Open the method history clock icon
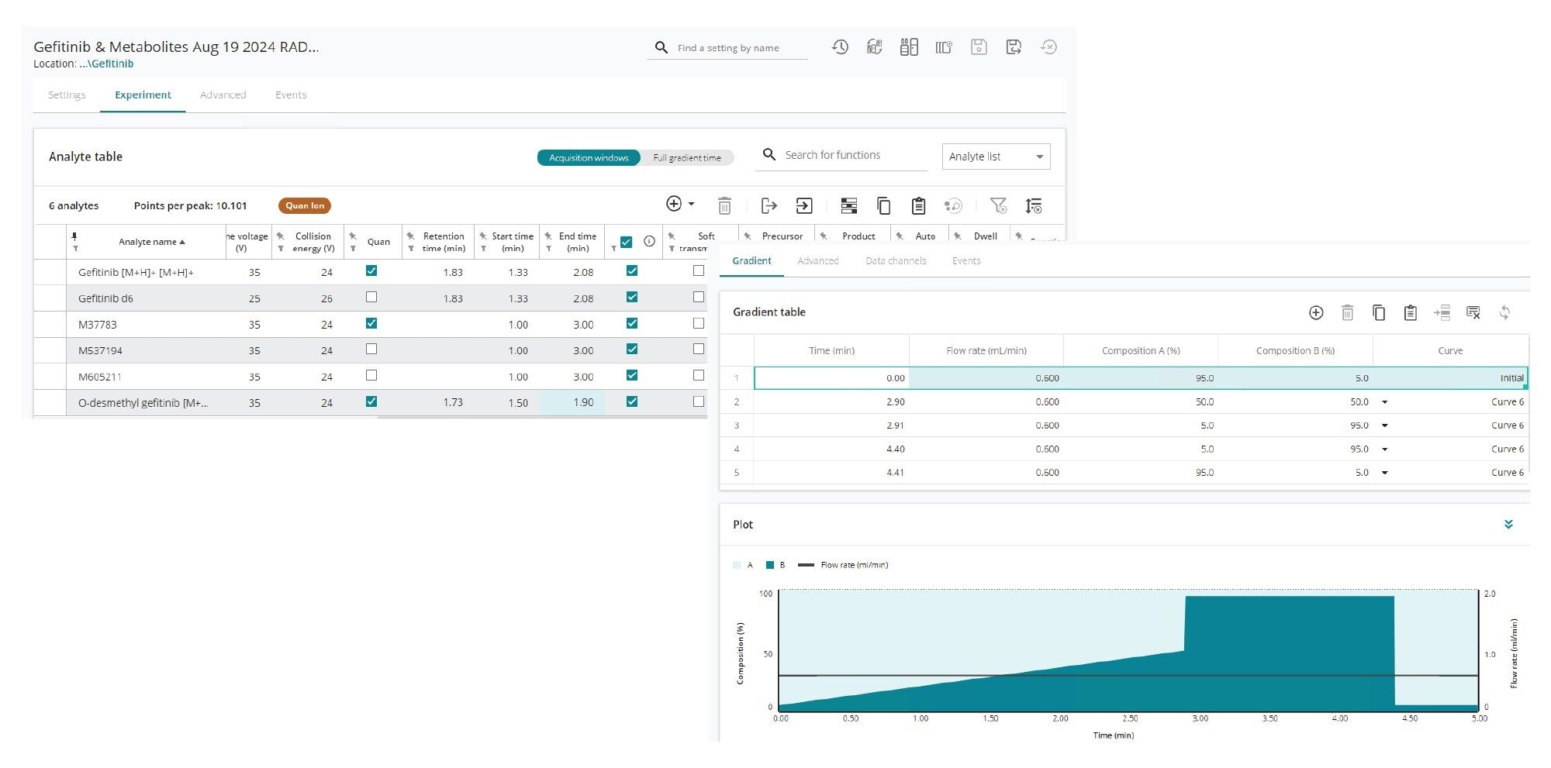Viewport: 1551px width, 768px height. [x=840, y=47]
